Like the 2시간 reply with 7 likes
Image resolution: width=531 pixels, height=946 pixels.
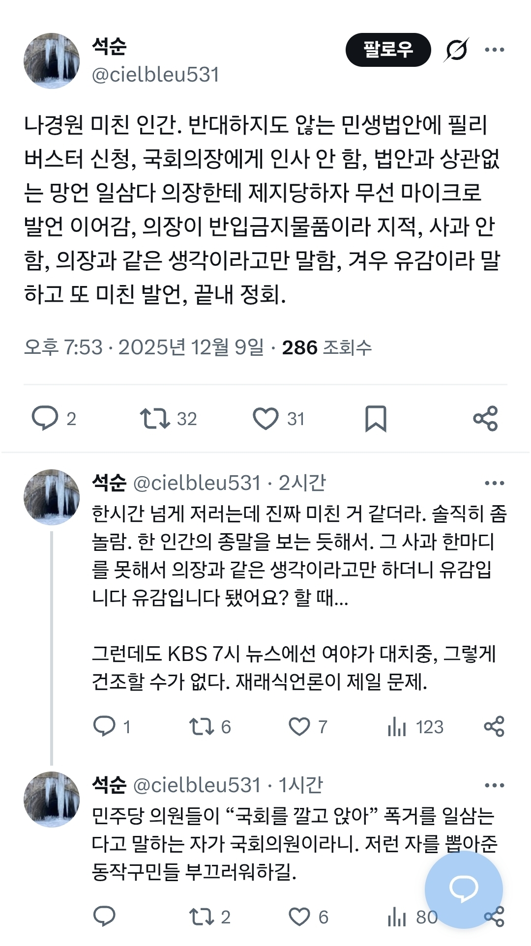pos(299,726)
